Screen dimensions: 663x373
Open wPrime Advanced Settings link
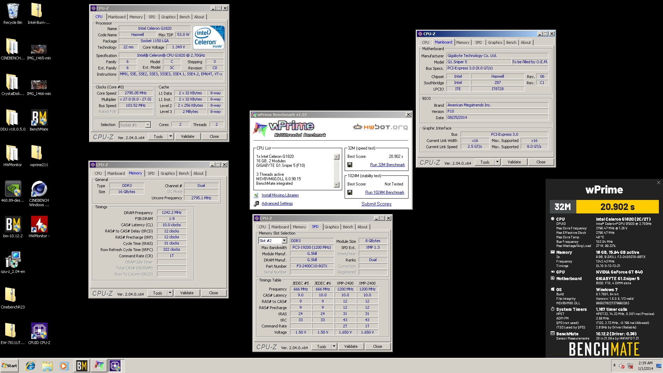[x=277, y=203]
